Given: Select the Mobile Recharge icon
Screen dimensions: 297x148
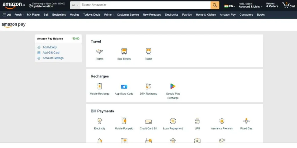Looking at the screenshot, I should [x=99, y=86].
